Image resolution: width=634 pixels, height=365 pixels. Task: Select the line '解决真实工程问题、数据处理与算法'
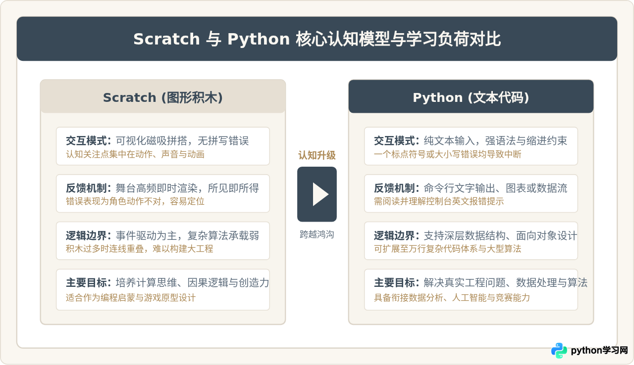click(x=505, y=282)
